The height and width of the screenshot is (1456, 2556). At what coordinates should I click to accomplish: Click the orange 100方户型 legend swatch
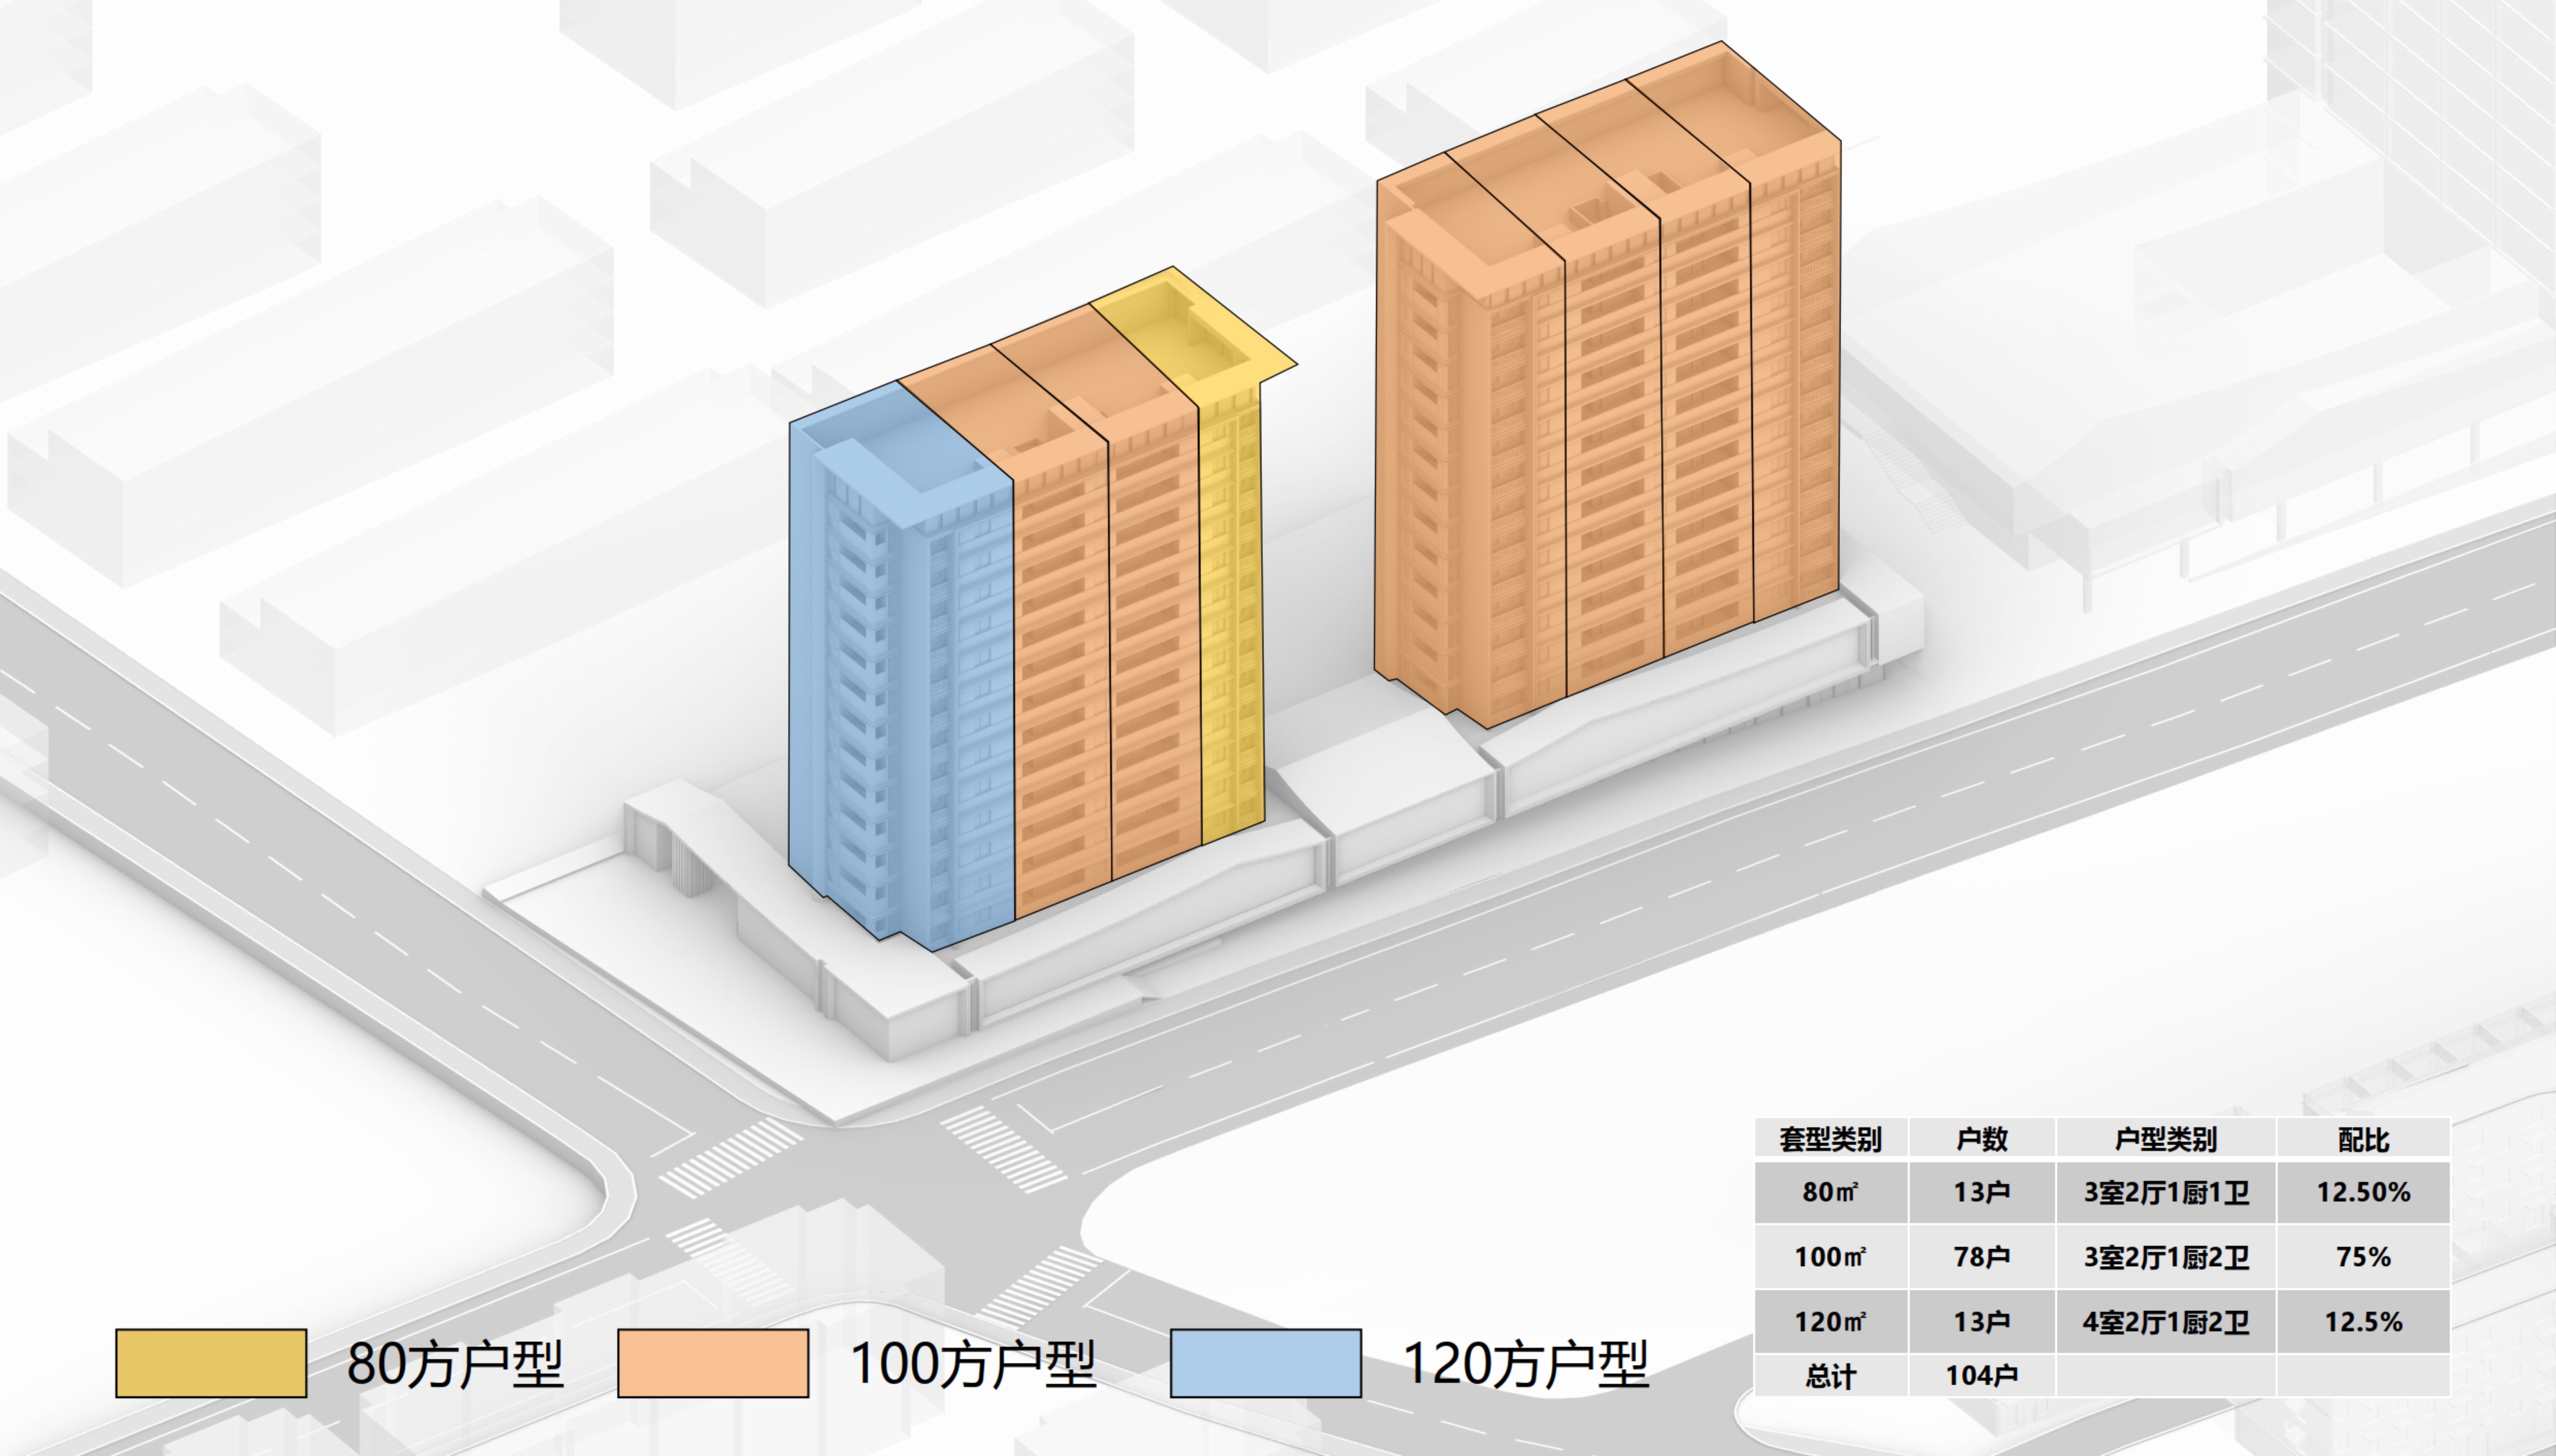point(713,1363)
